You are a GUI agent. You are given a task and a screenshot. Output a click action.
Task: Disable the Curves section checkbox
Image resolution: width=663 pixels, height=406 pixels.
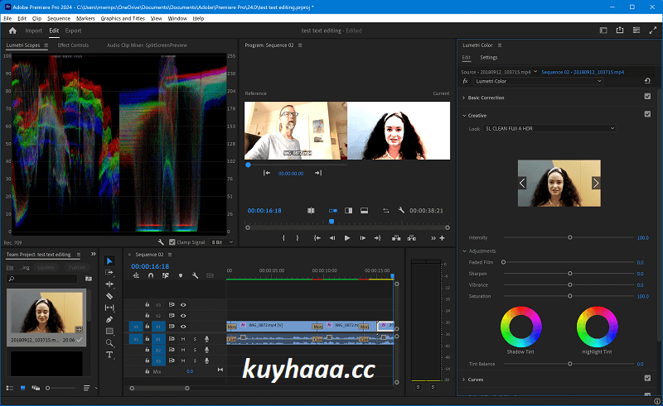(x=647, y=378)
